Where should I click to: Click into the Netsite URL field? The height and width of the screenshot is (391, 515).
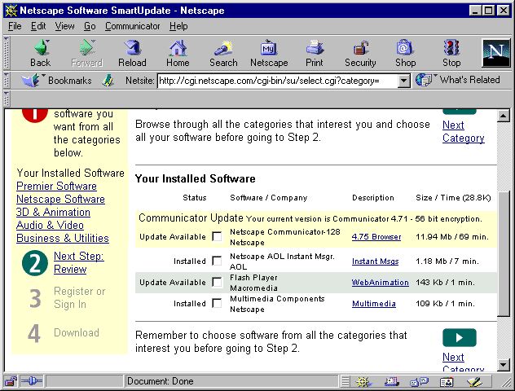coord(278,81)
